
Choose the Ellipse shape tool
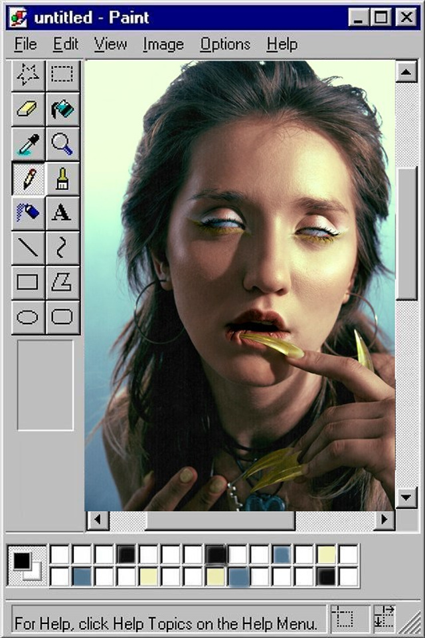[28, 318]
